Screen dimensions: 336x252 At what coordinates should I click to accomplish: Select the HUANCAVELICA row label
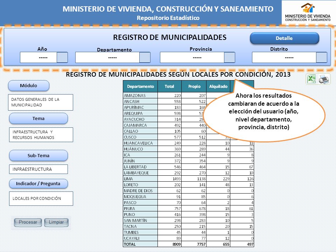140,143
